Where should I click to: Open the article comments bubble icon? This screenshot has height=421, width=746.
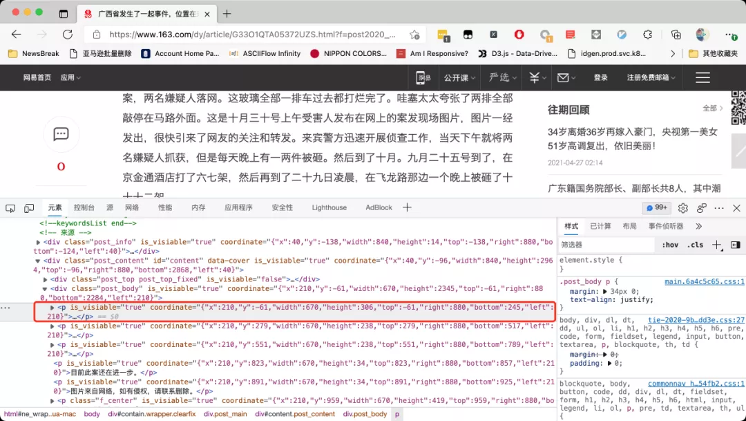tap(61, 134)
